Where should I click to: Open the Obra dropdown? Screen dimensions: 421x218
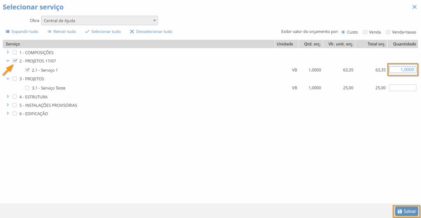pyautogui.click(x=99, y=21)
